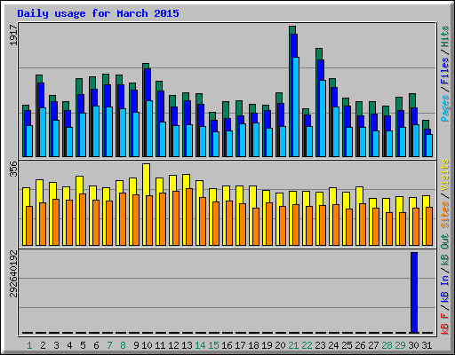Click day 26 on the x-axis

tap(360, 345)
